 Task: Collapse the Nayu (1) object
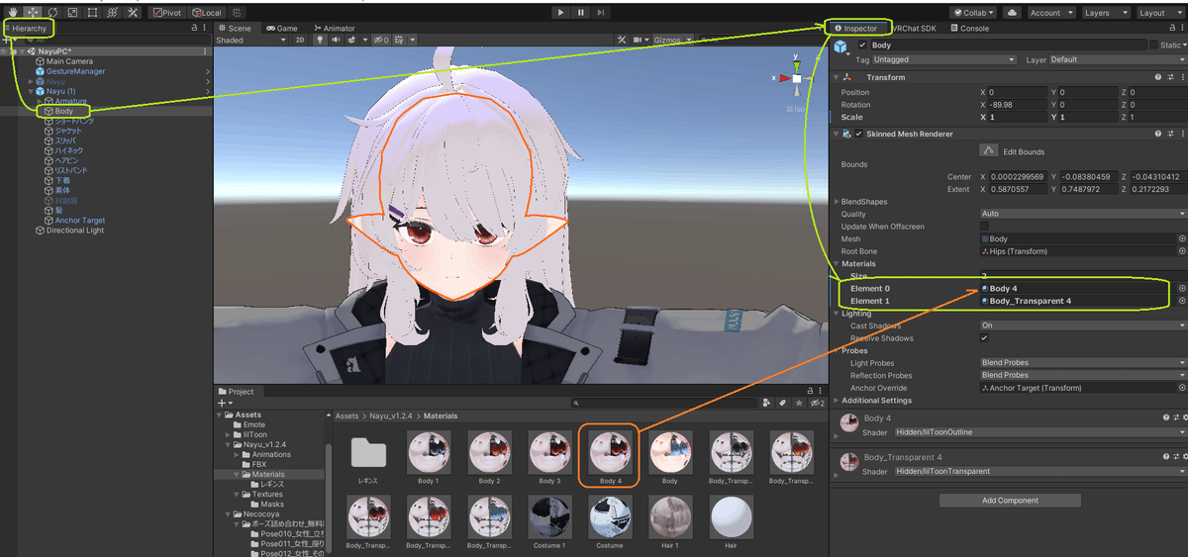pos(31,91)
